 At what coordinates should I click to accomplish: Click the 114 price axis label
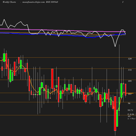coord(130,70)
